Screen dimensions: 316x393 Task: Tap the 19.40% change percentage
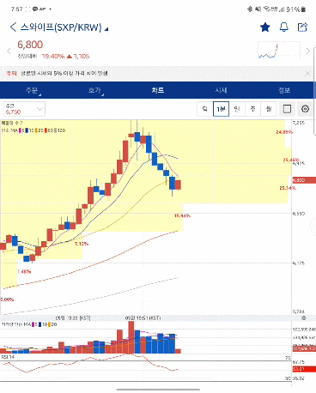coord(53,57)
